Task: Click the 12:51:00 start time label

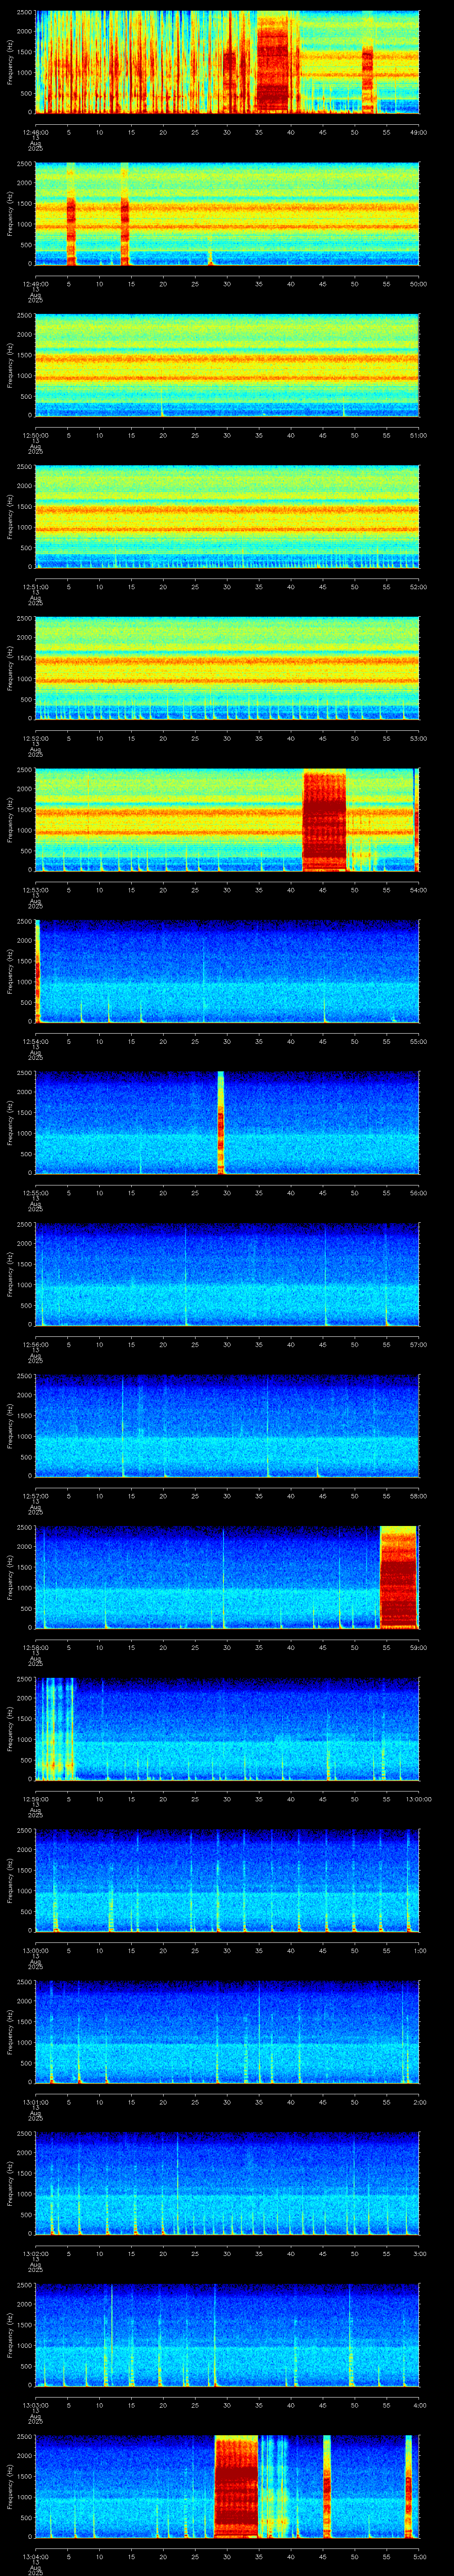Action: [x=36, y=587]
